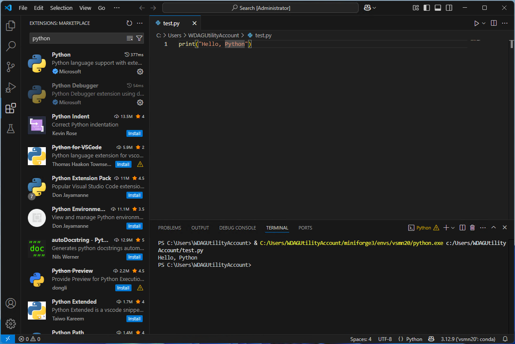Viewport: 515px width, 344px height.
Task: Open the extensions filter funnel
Action: pyautogui.click(x=139, y=38)
